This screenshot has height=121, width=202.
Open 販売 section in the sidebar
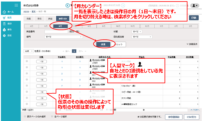click(7, 18)
